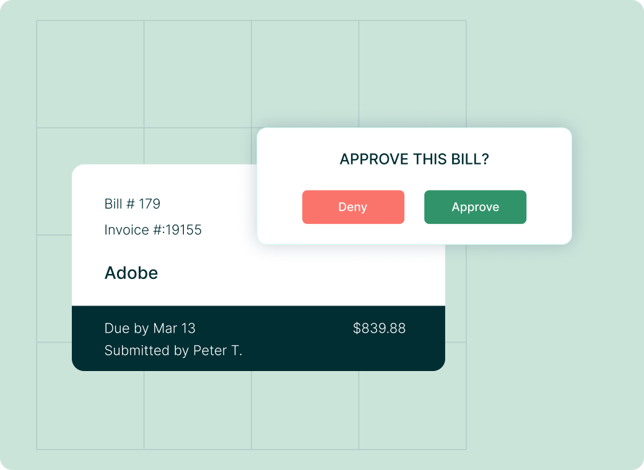Image resolution: width=644 pixels, height=470 pixels.
Task: Click Submitted by Peter T. line
Action: 173,351
